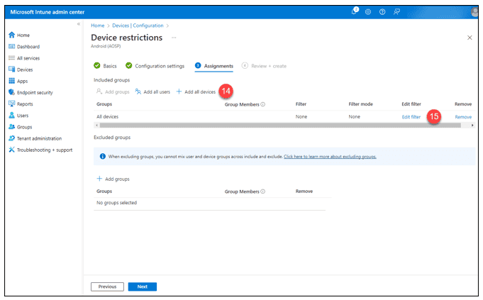Open Dashboard in the sidebar menu

28,47
